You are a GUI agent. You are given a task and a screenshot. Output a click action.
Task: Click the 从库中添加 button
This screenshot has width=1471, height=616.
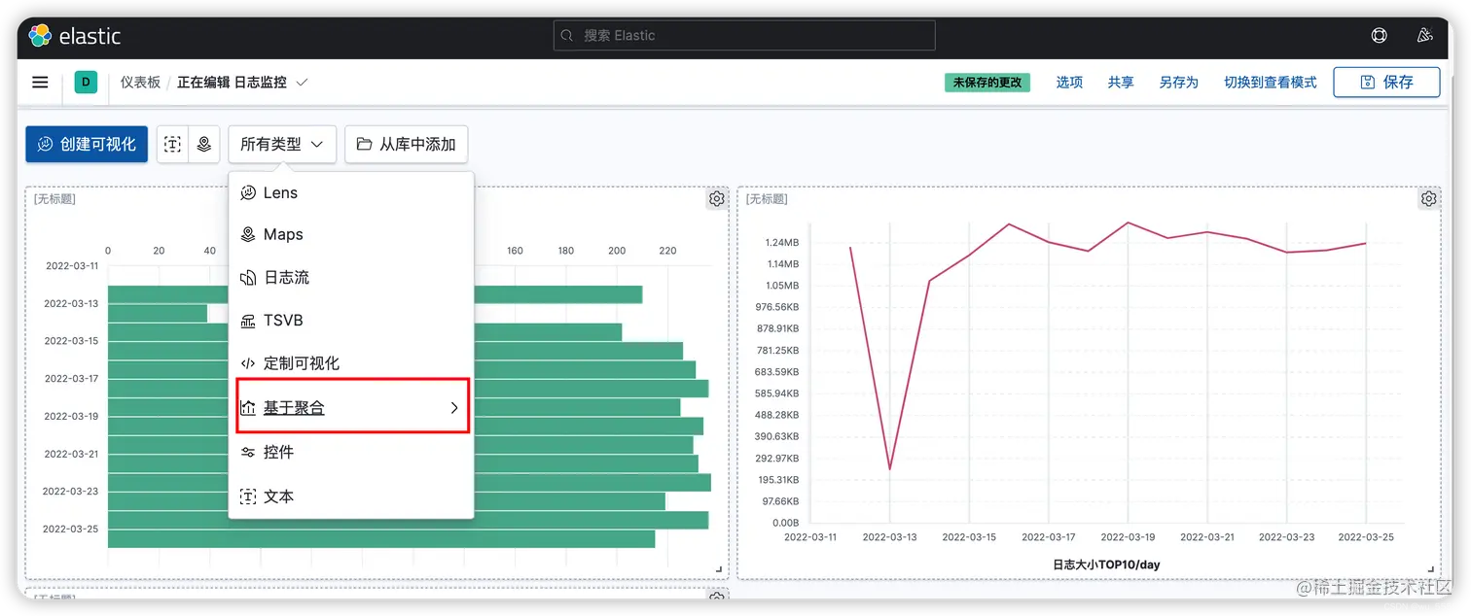[x=407, y=144]
